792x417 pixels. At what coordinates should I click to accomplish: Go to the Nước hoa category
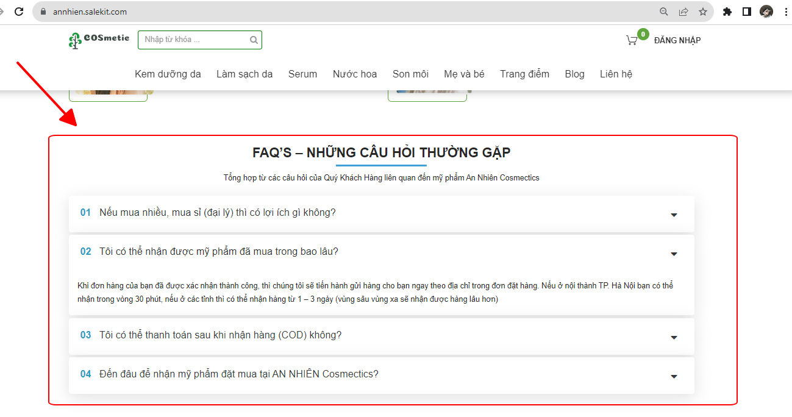click(x=355, y=74)
